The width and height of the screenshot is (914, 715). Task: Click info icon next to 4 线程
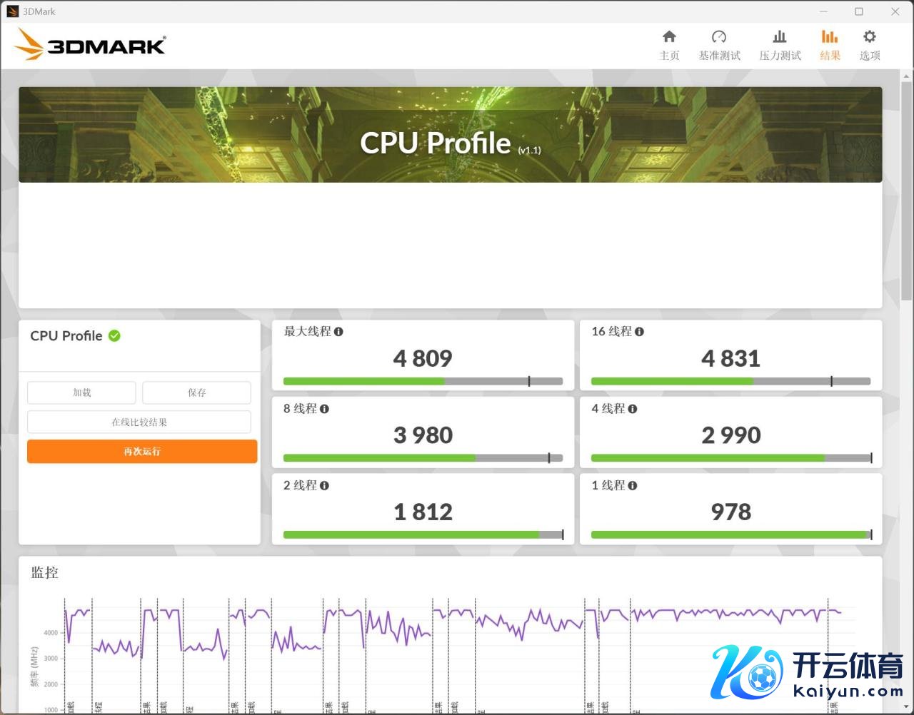click(x=632, y=409)
